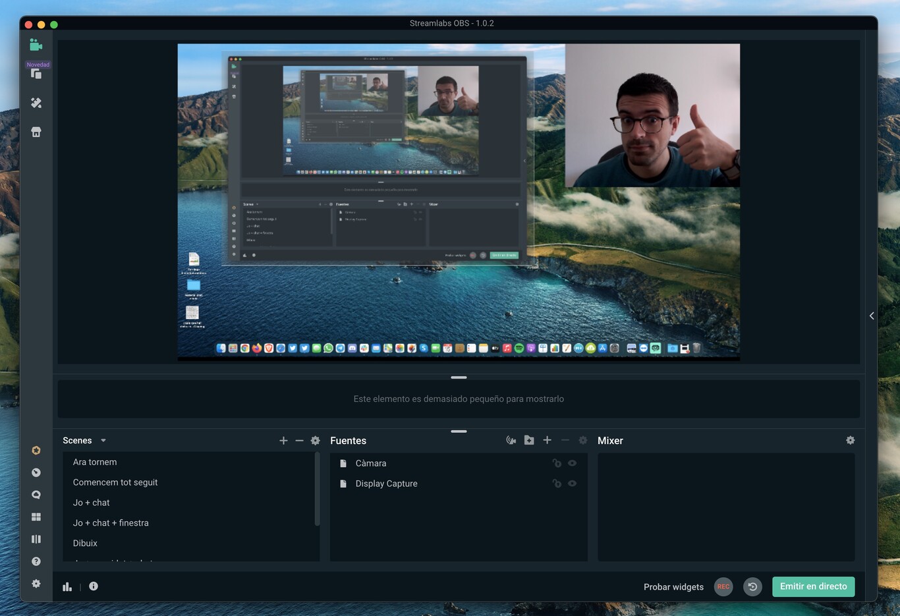Viewport: 900px width, 616px height.
Task: Open Streamlabs settings gear icon
Action: (36, 583)
